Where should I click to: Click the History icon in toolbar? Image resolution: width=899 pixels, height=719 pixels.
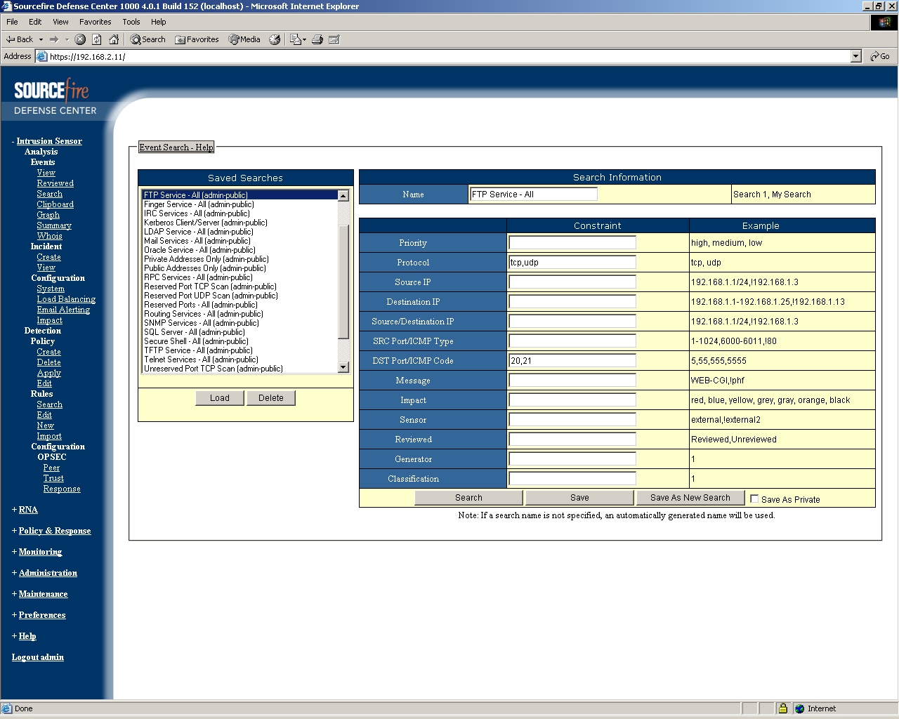pyautogui.click(x=275, y=39)
